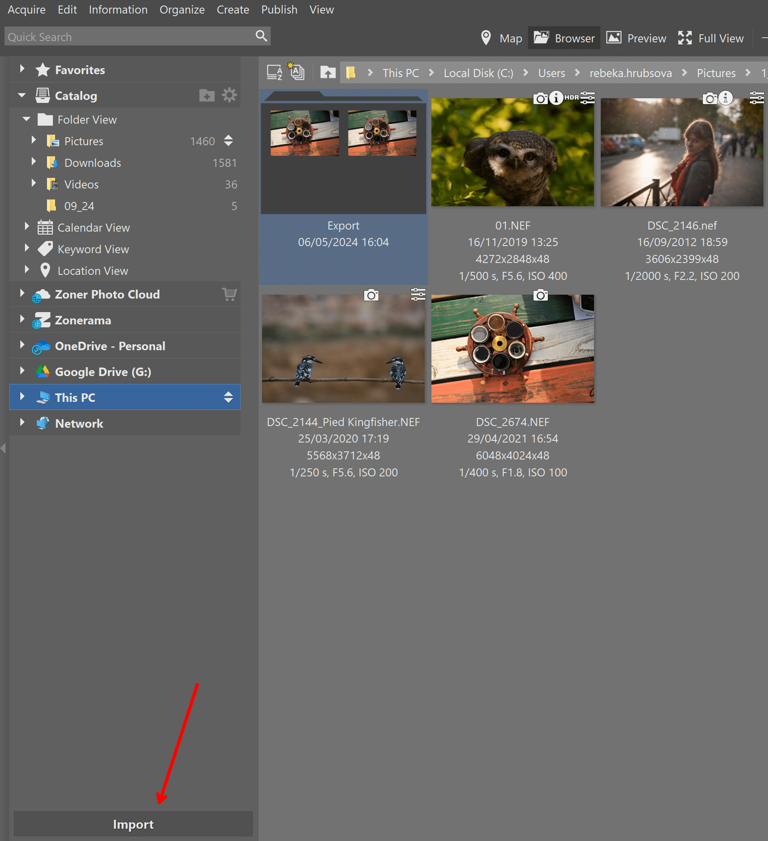Switch to Full View mode
The image size is (768, 841).
pyautogui.click(x=711, y=38)
